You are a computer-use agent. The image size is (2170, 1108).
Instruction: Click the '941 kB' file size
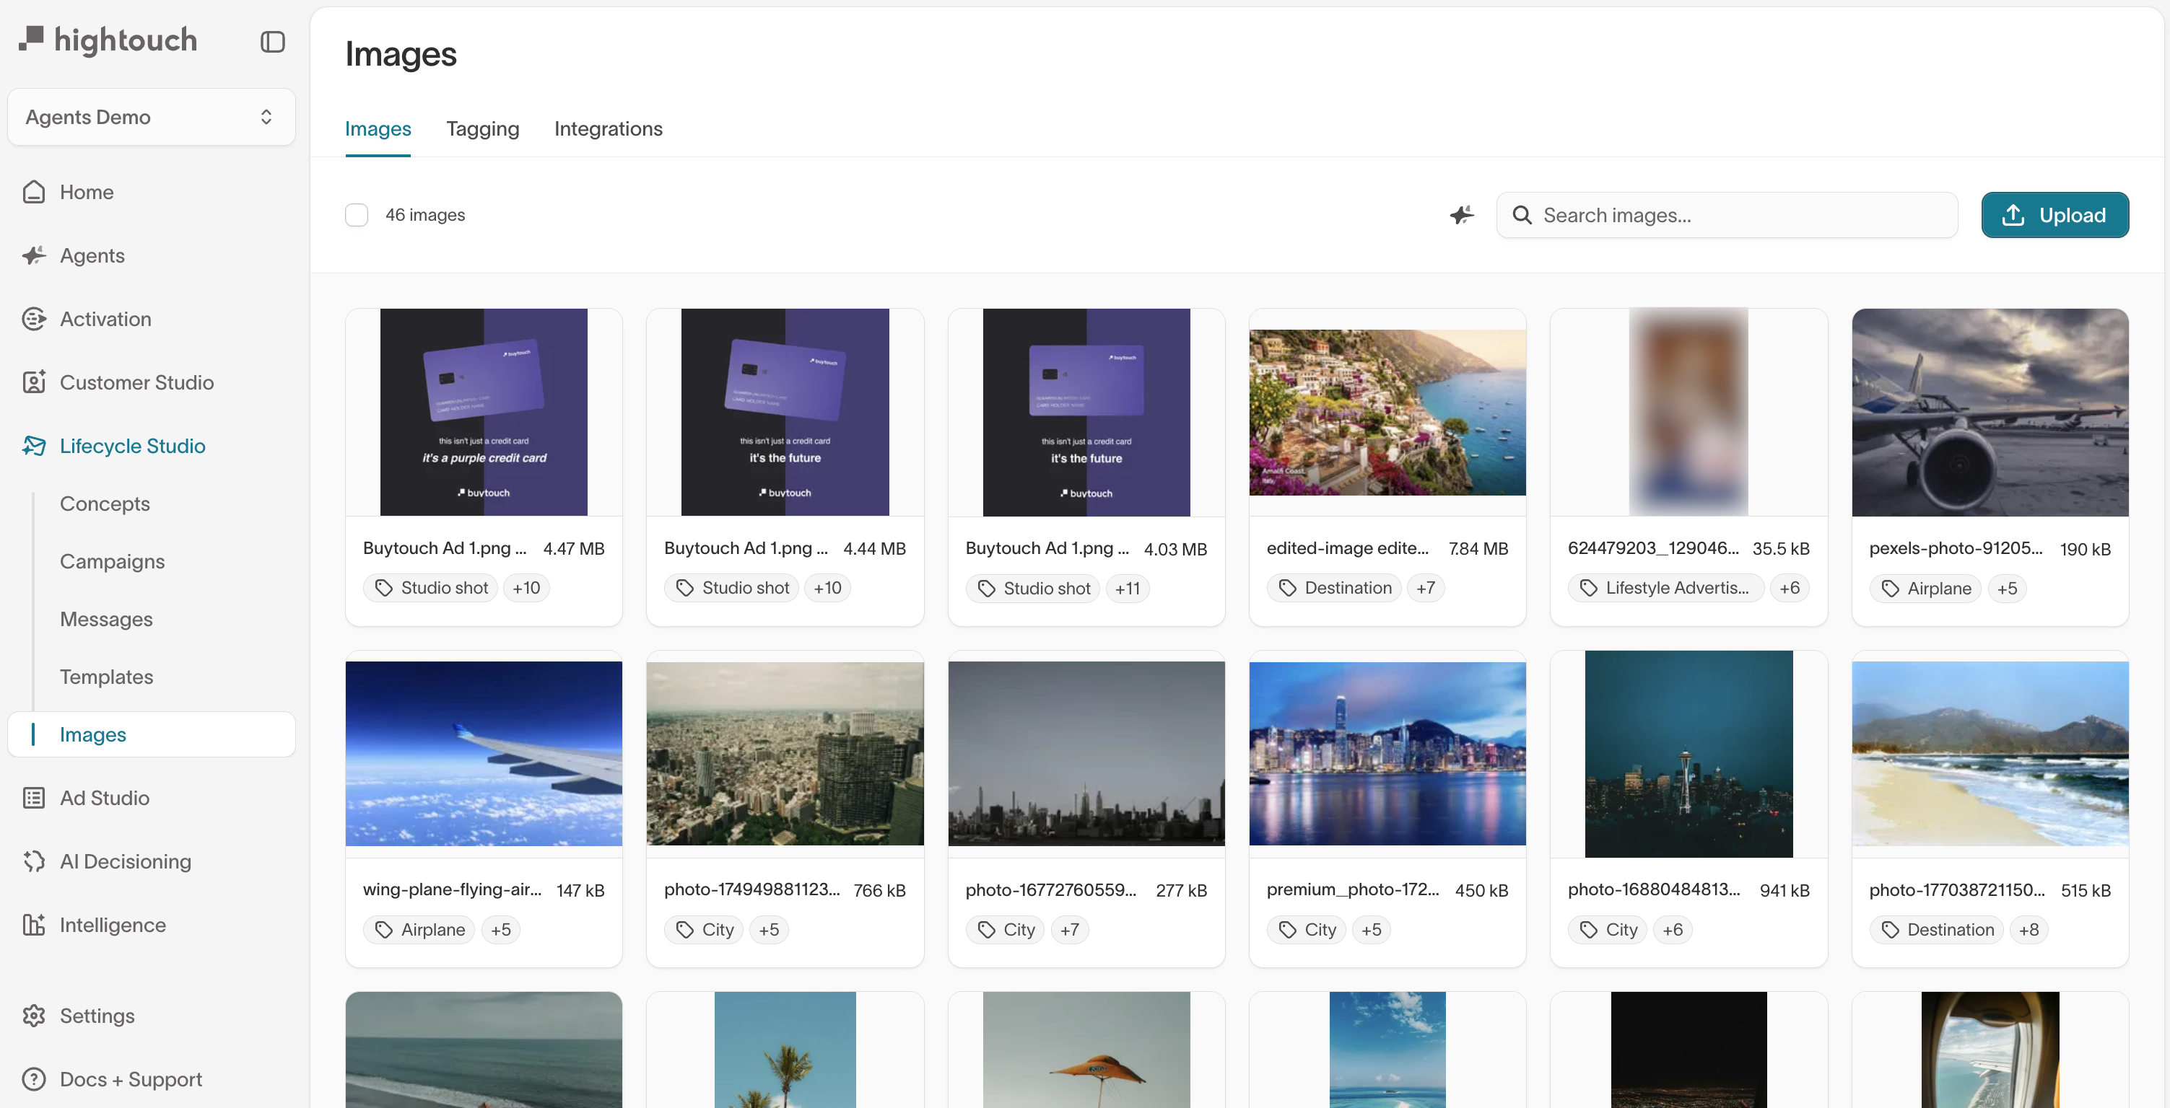1785,890
